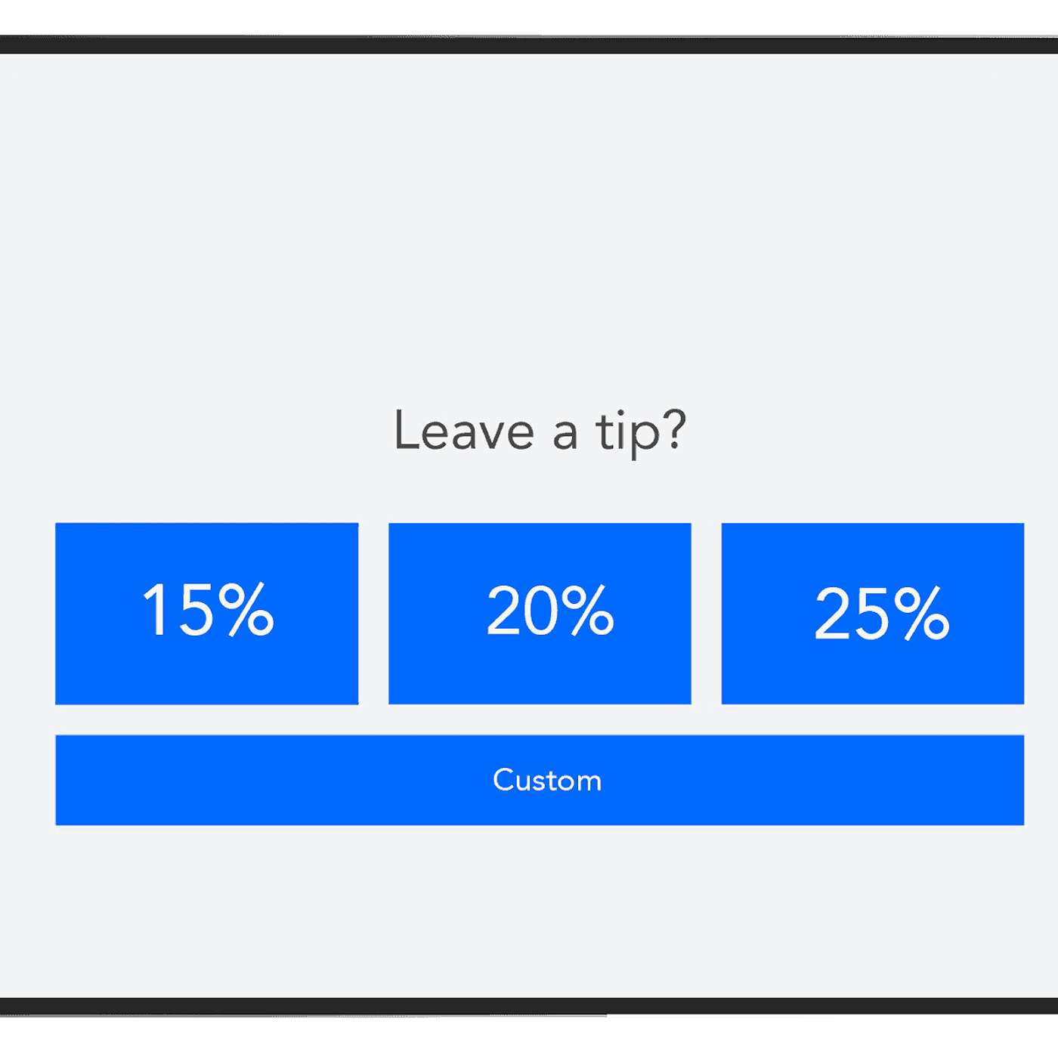Choose the 20% tip option

point(540,613)
